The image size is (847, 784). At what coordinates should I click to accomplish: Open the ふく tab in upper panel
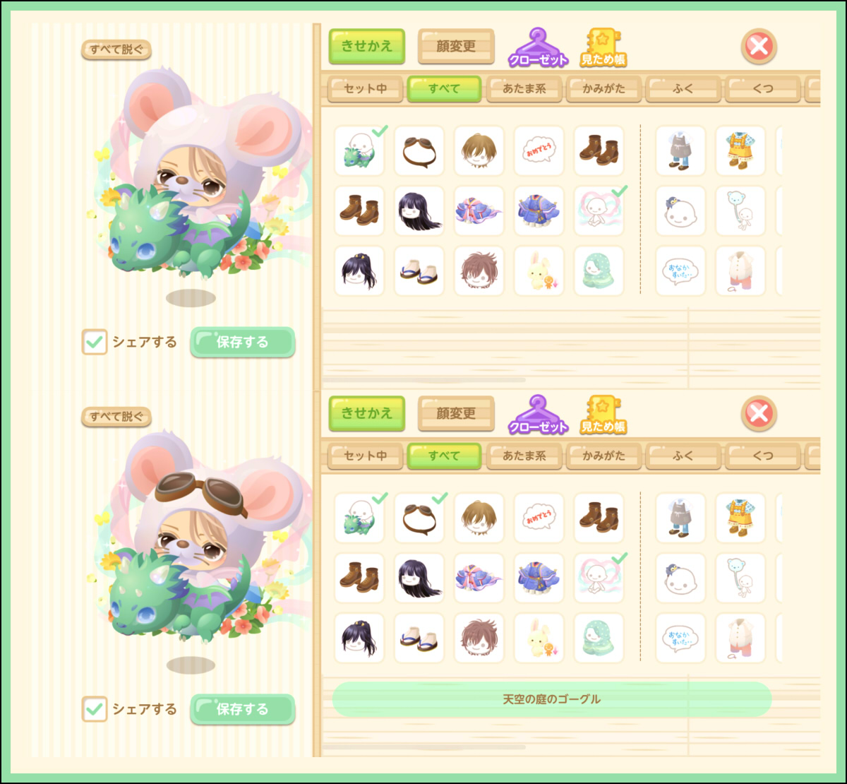pyautogui.click(x=683, y=89)
